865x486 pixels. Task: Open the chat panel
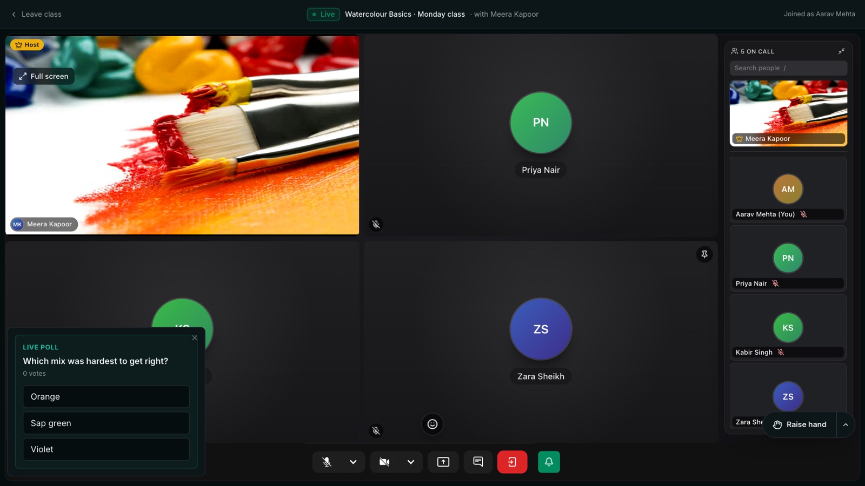click(x=478, y=462)
